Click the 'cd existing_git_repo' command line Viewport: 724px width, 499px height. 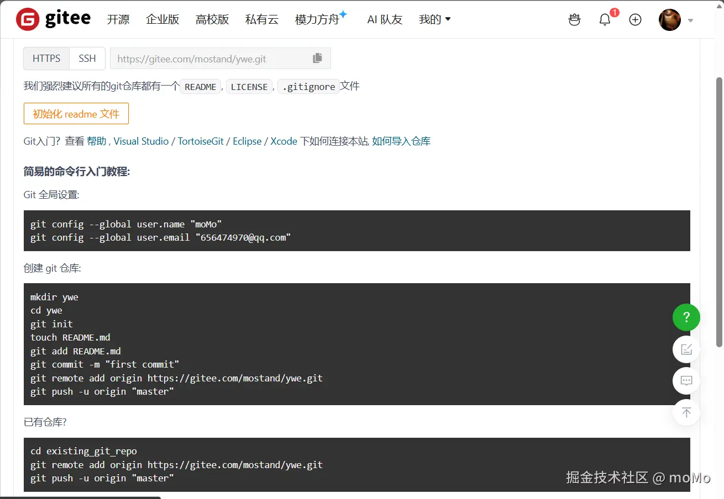tap(84, 451)
